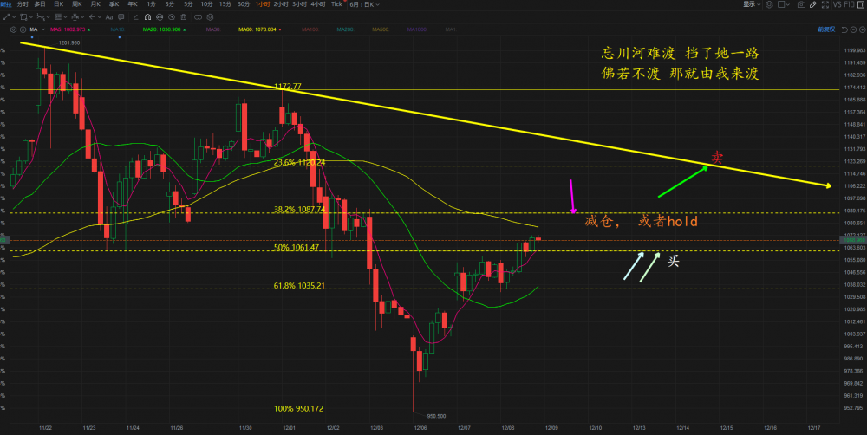Open chart settings gear at top right
Viewport: 867px width, 435px height.
(769, 4)
